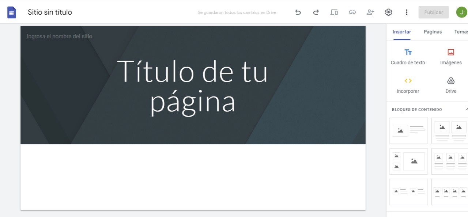Image resolution: width=468 pixels, height=217 pixels.
Task: Collapse the Bloques de contenido section
Action: pyautogui.click(x=467, y=109)
